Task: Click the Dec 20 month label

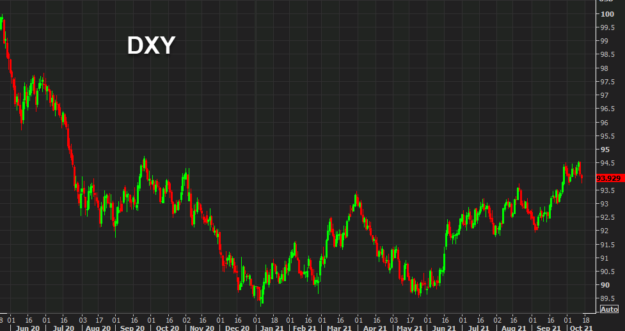Action: point(237,328)
